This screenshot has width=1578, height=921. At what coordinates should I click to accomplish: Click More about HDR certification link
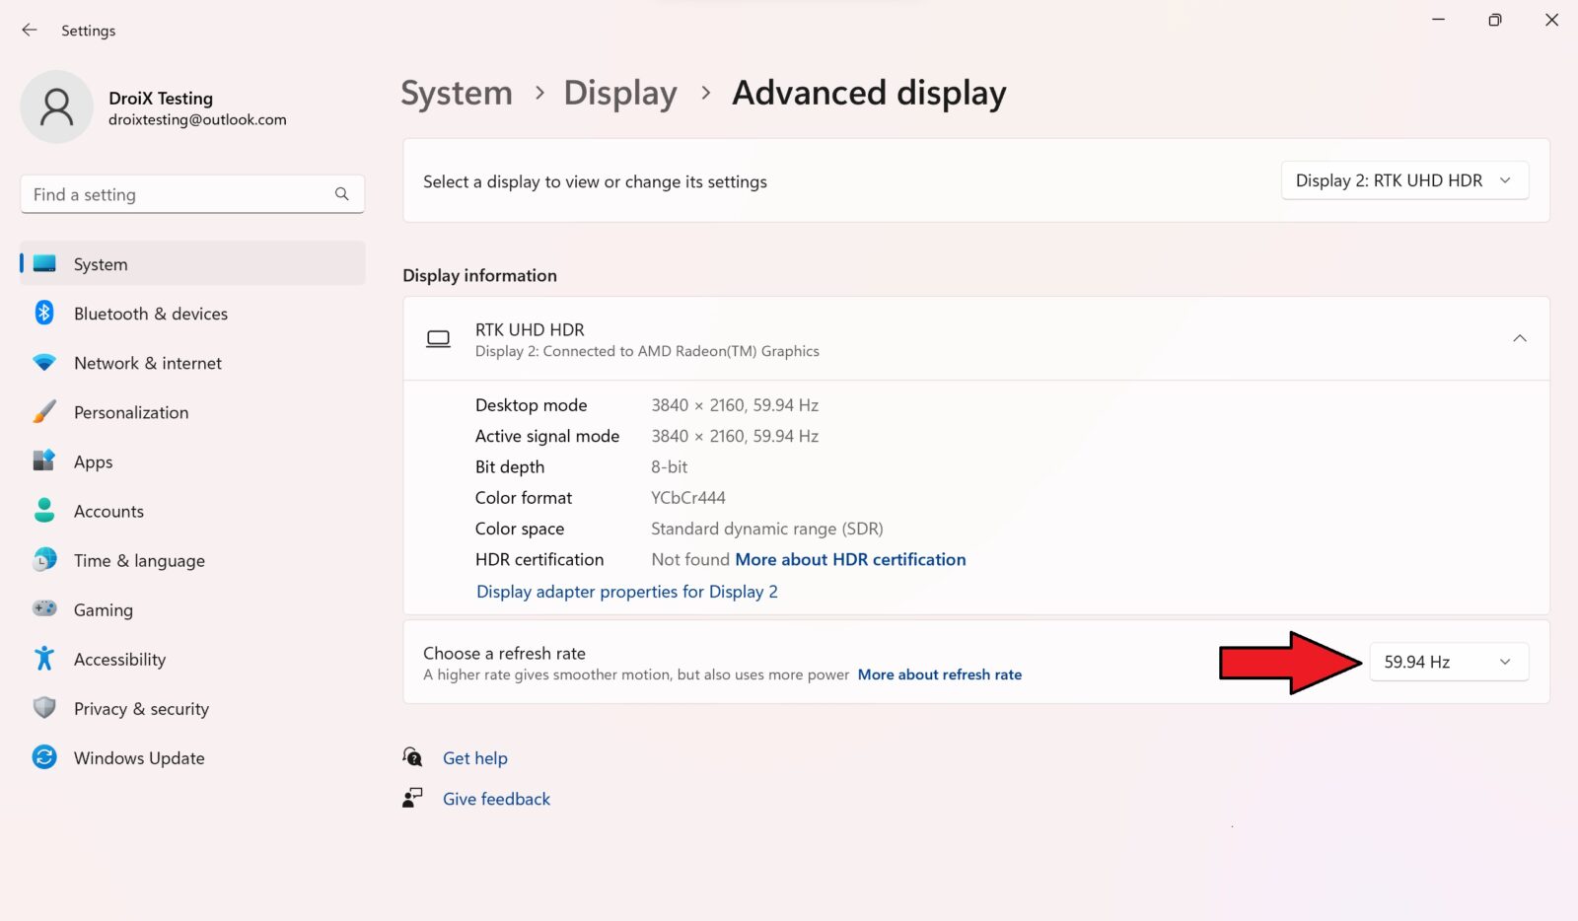pos(850,559)
